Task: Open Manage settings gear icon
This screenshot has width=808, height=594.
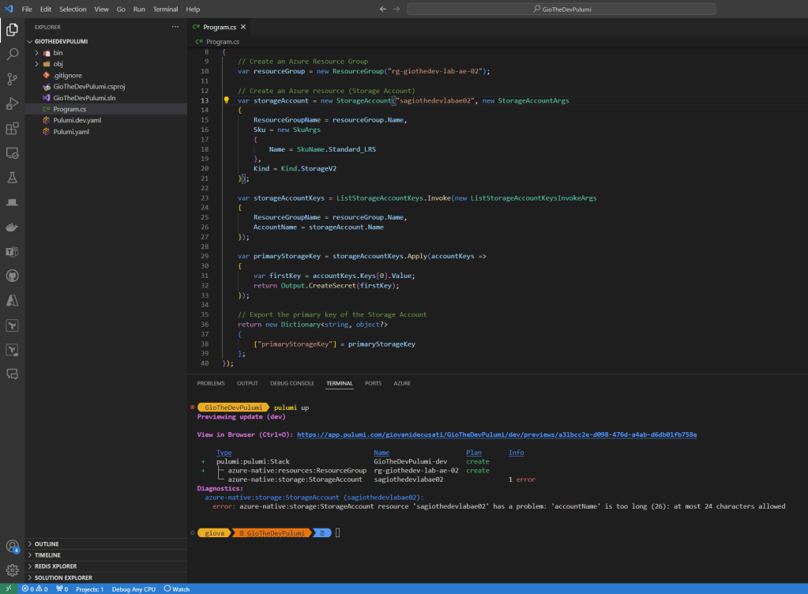Action: 13,570
